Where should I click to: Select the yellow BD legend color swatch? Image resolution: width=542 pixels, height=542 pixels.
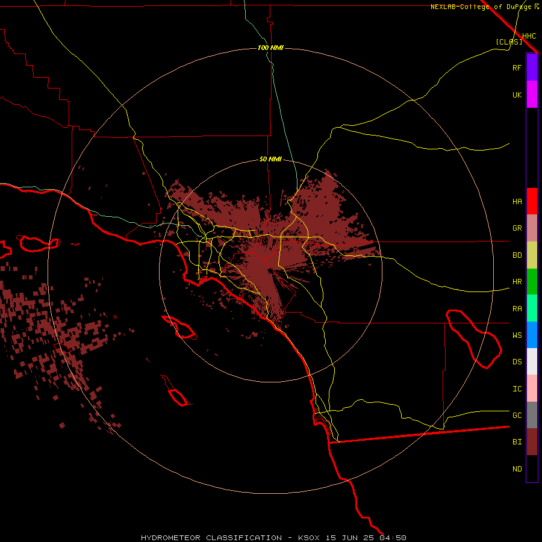[532, 255]
